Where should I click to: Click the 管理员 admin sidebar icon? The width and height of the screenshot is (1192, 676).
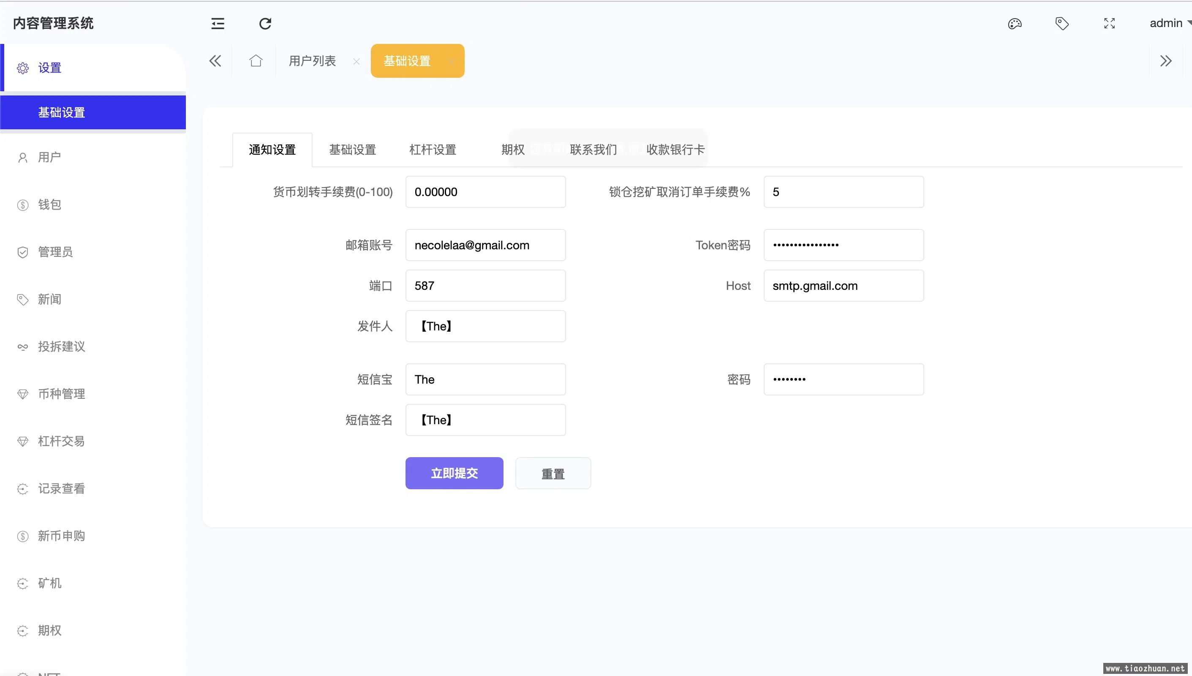23,251
